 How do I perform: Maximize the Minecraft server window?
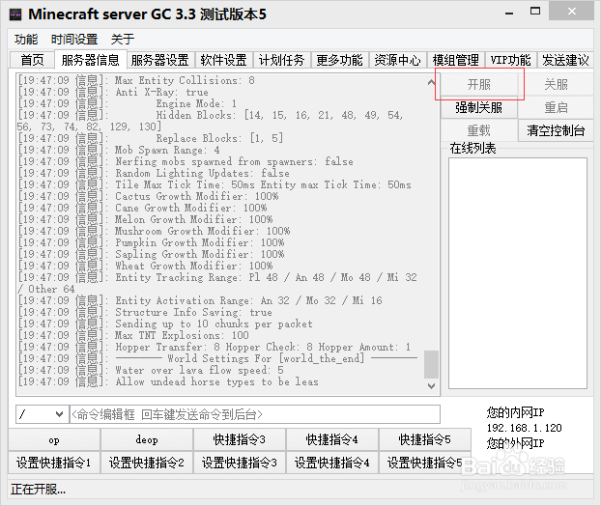click(x=535, y=12)
